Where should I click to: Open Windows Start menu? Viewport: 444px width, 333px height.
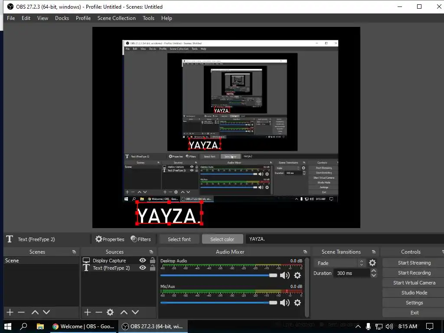point(8,326)
